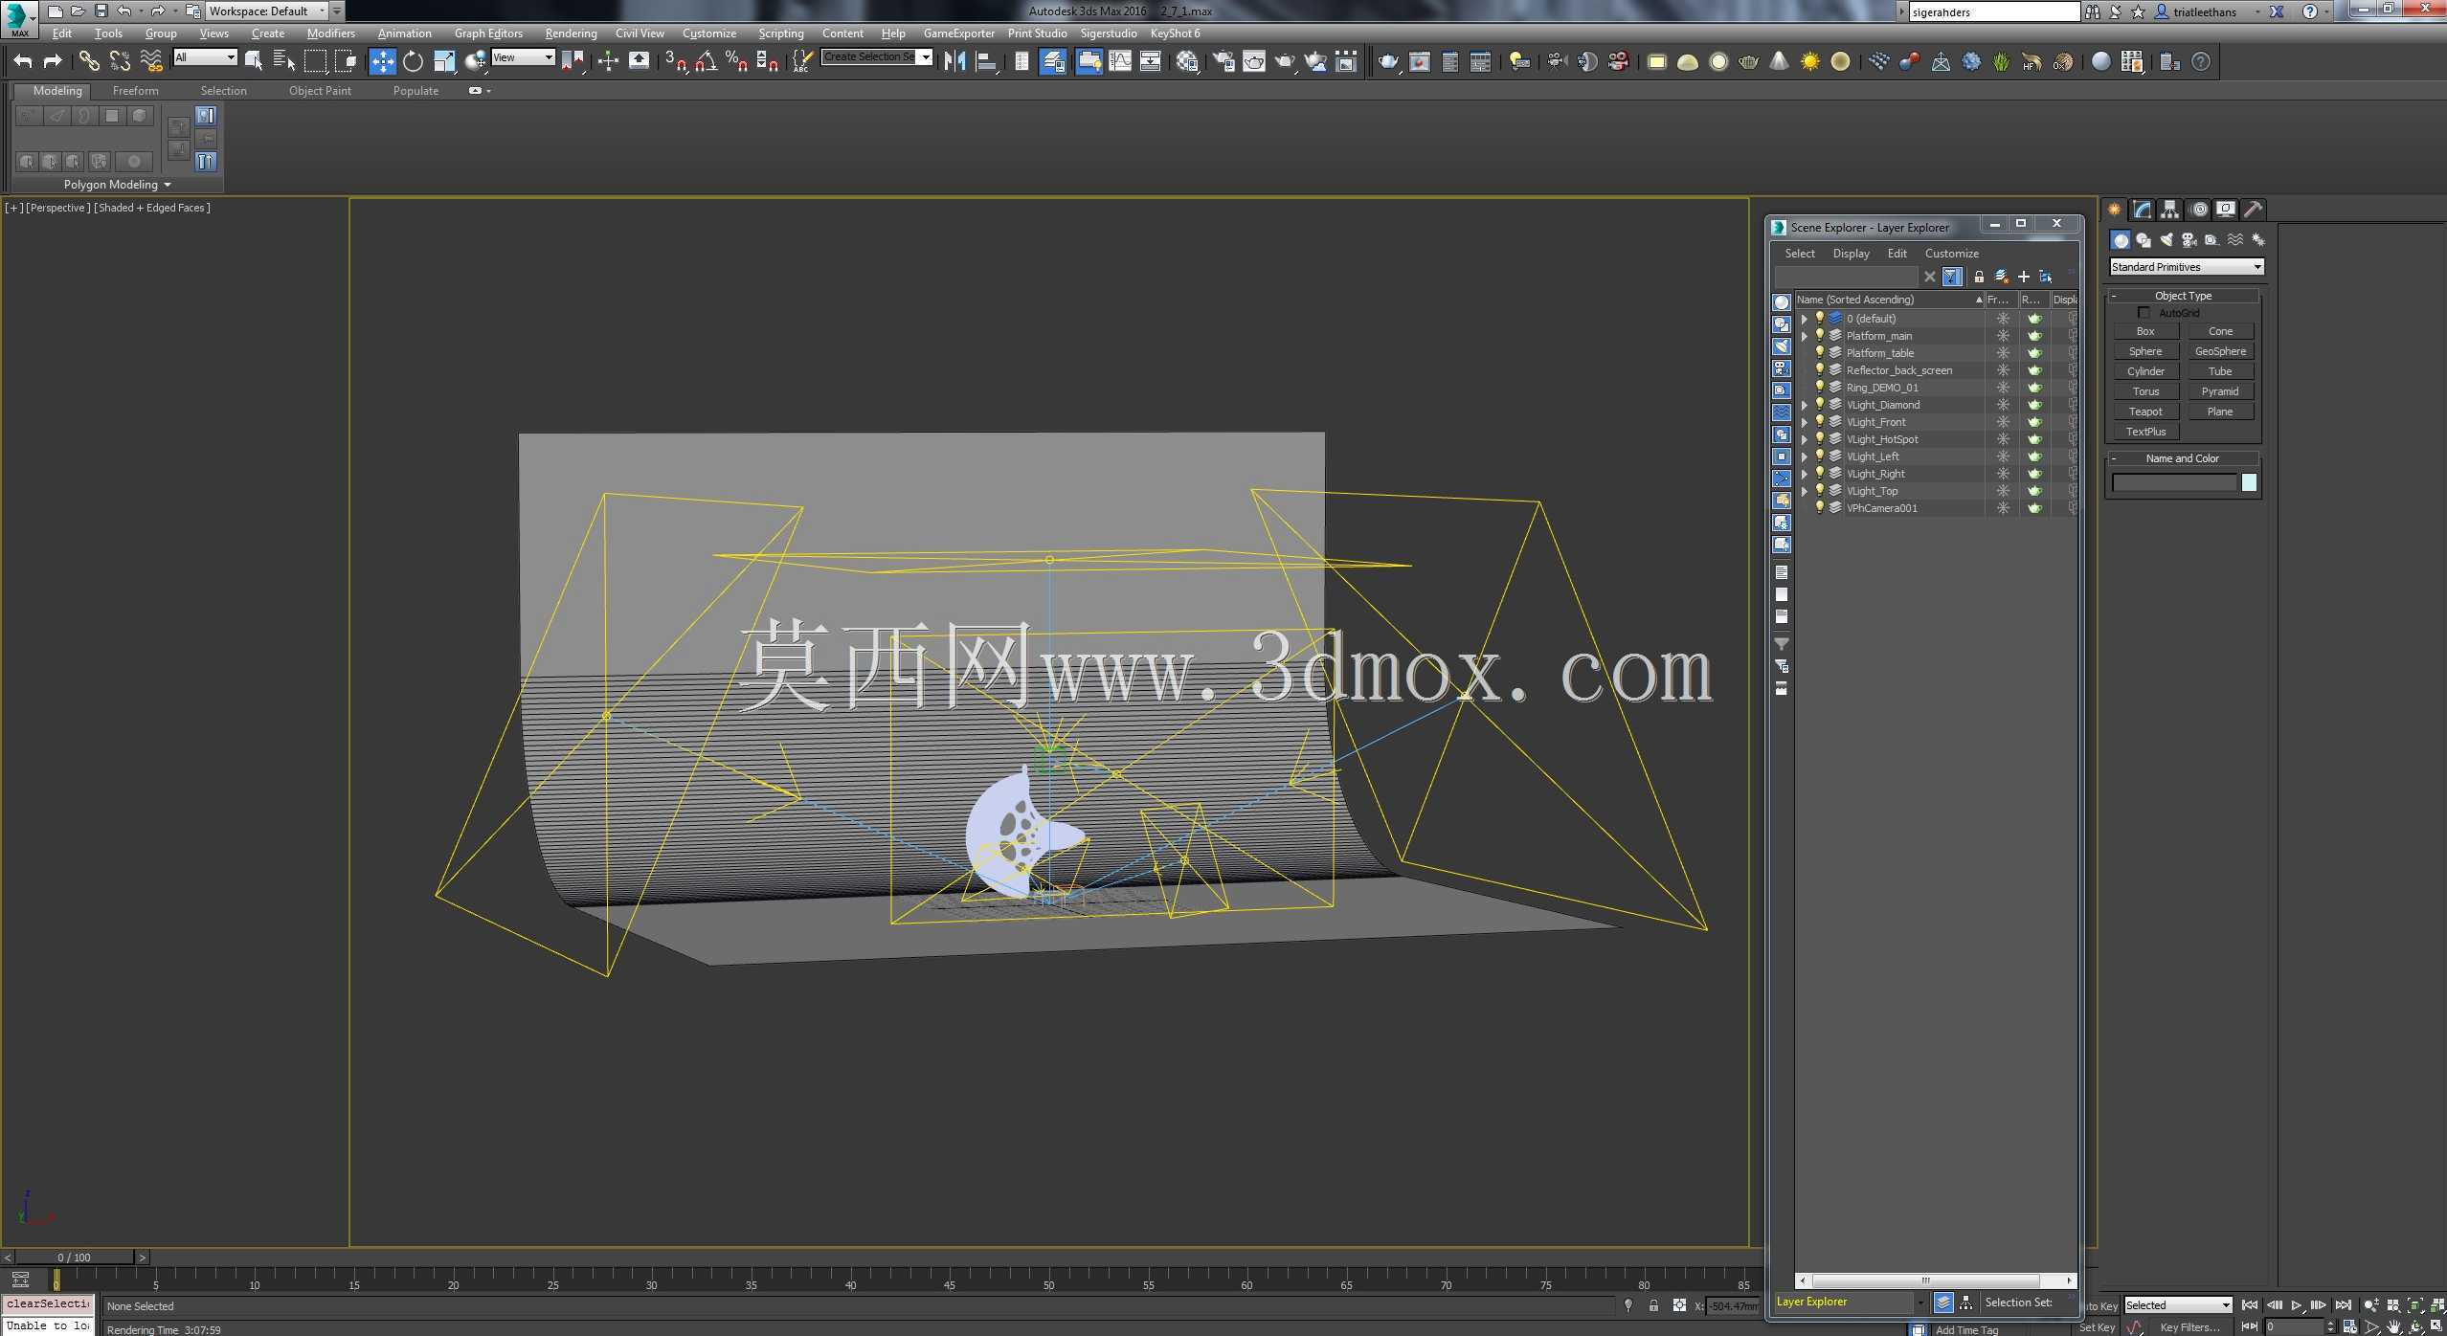Toggle freeze for Reflector_back_screen layer
The width and height of the screenshot is (2447, 1336).
coord(2003,370)
